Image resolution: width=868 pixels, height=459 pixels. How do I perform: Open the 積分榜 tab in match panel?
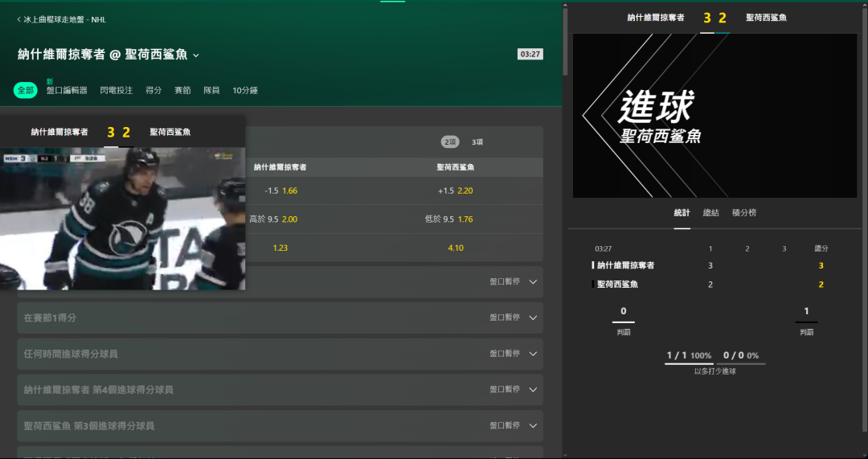pos(743,213)
